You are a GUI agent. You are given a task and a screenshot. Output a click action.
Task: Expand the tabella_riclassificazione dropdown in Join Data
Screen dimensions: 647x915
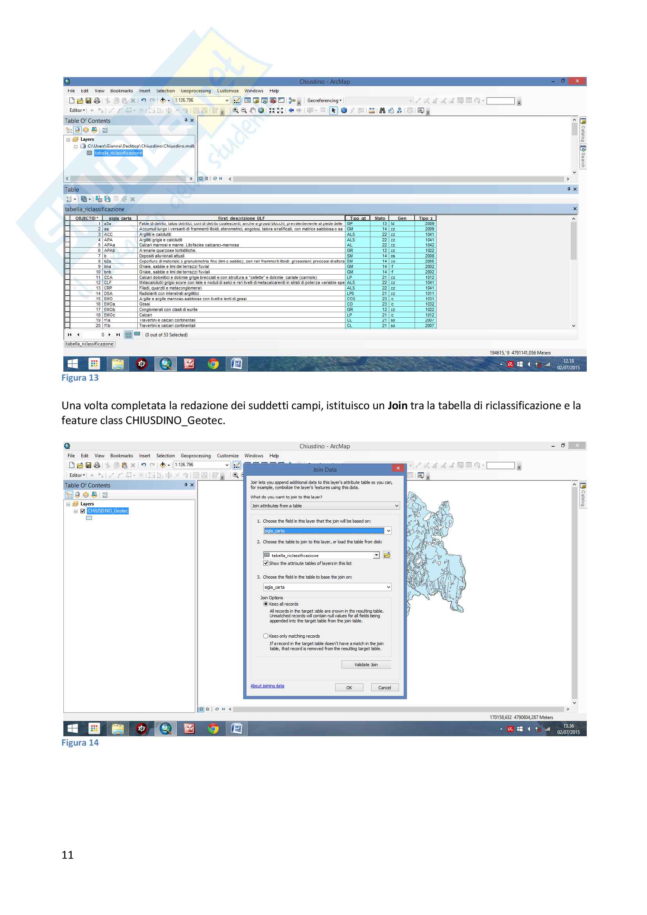coord(376,555)
